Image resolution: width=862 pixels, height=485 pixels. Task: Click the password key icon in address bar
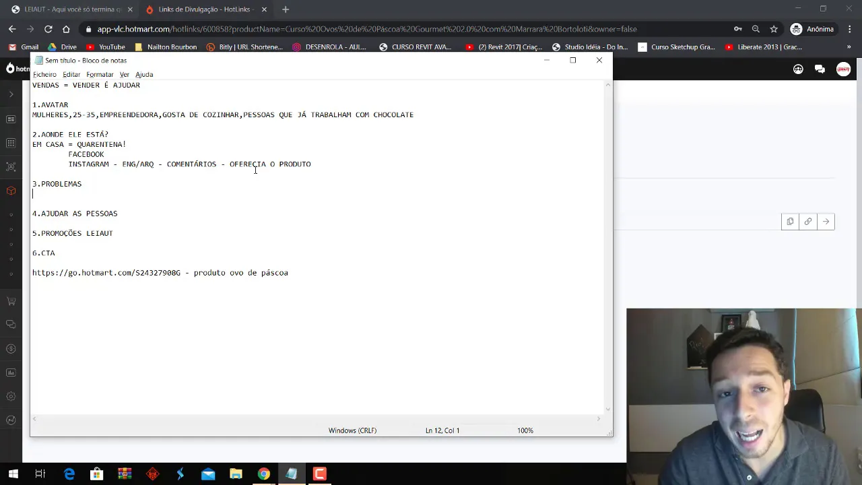pos(738,29)
